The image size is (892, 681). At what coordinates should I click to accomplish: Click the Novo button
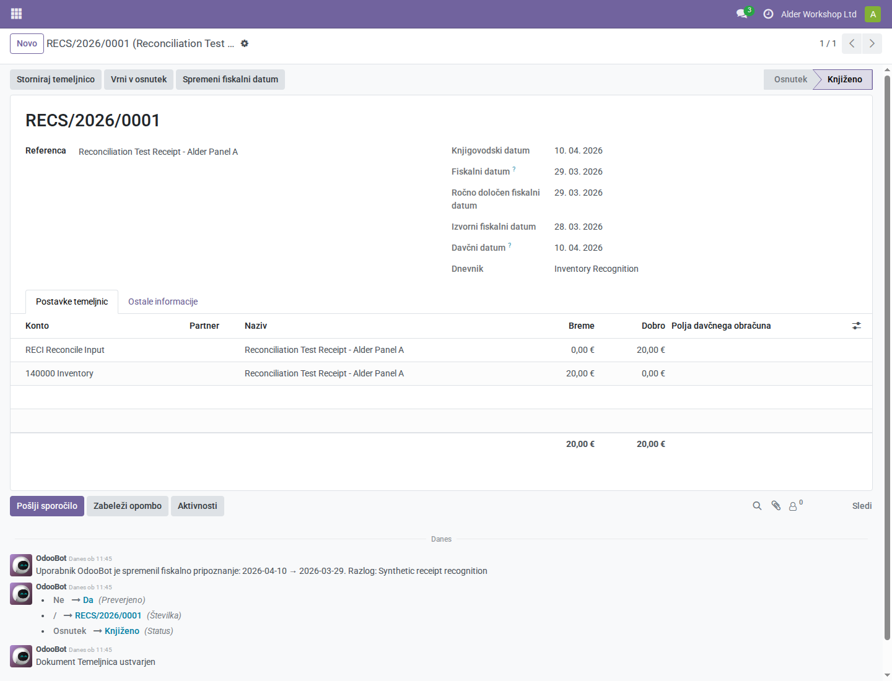(x=27, y=43)
